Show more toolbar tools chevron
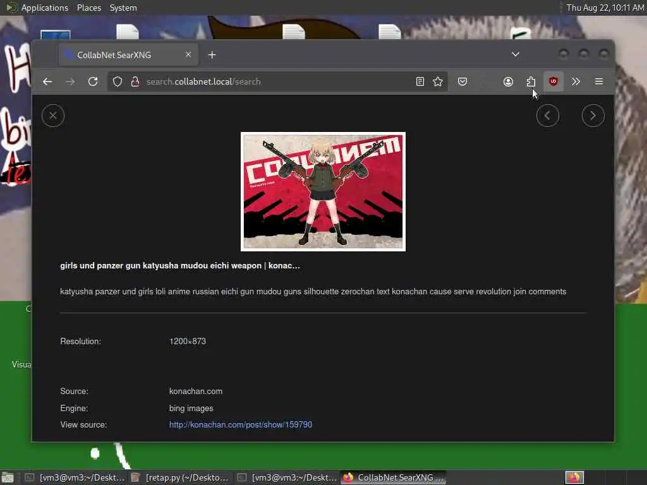The width and height of the screenshot is (647, 485). (576, 81)
